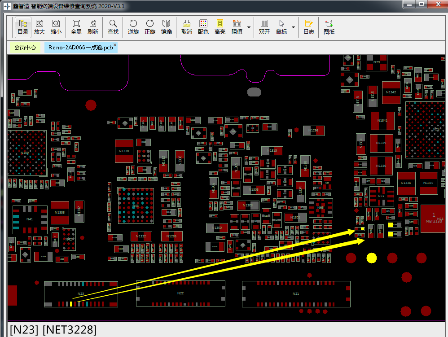Select component N1336
Viewport: 448px width, 337px height.
381,166
